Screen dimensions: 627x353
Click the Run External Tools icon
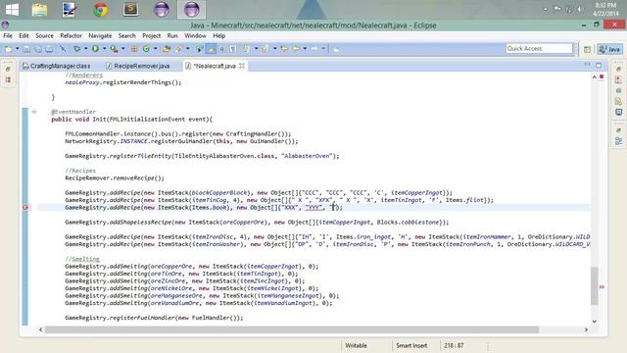[x=114, y=49]
